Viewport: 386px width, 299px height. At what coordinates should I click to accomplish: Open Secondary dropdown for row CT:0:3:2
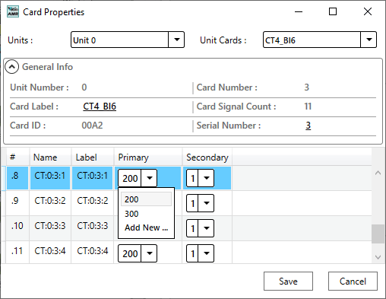point(206,203)
